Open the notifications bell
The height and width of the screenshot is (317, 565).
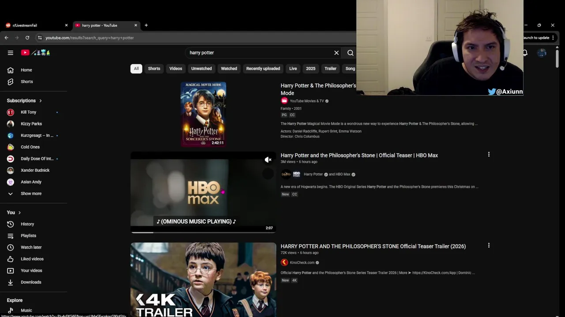[x=525, y=53]
